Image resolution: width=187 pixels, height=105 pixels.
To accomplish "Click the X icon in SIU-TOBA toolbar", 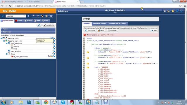I will pyautogui.click(x=51, y=16).
